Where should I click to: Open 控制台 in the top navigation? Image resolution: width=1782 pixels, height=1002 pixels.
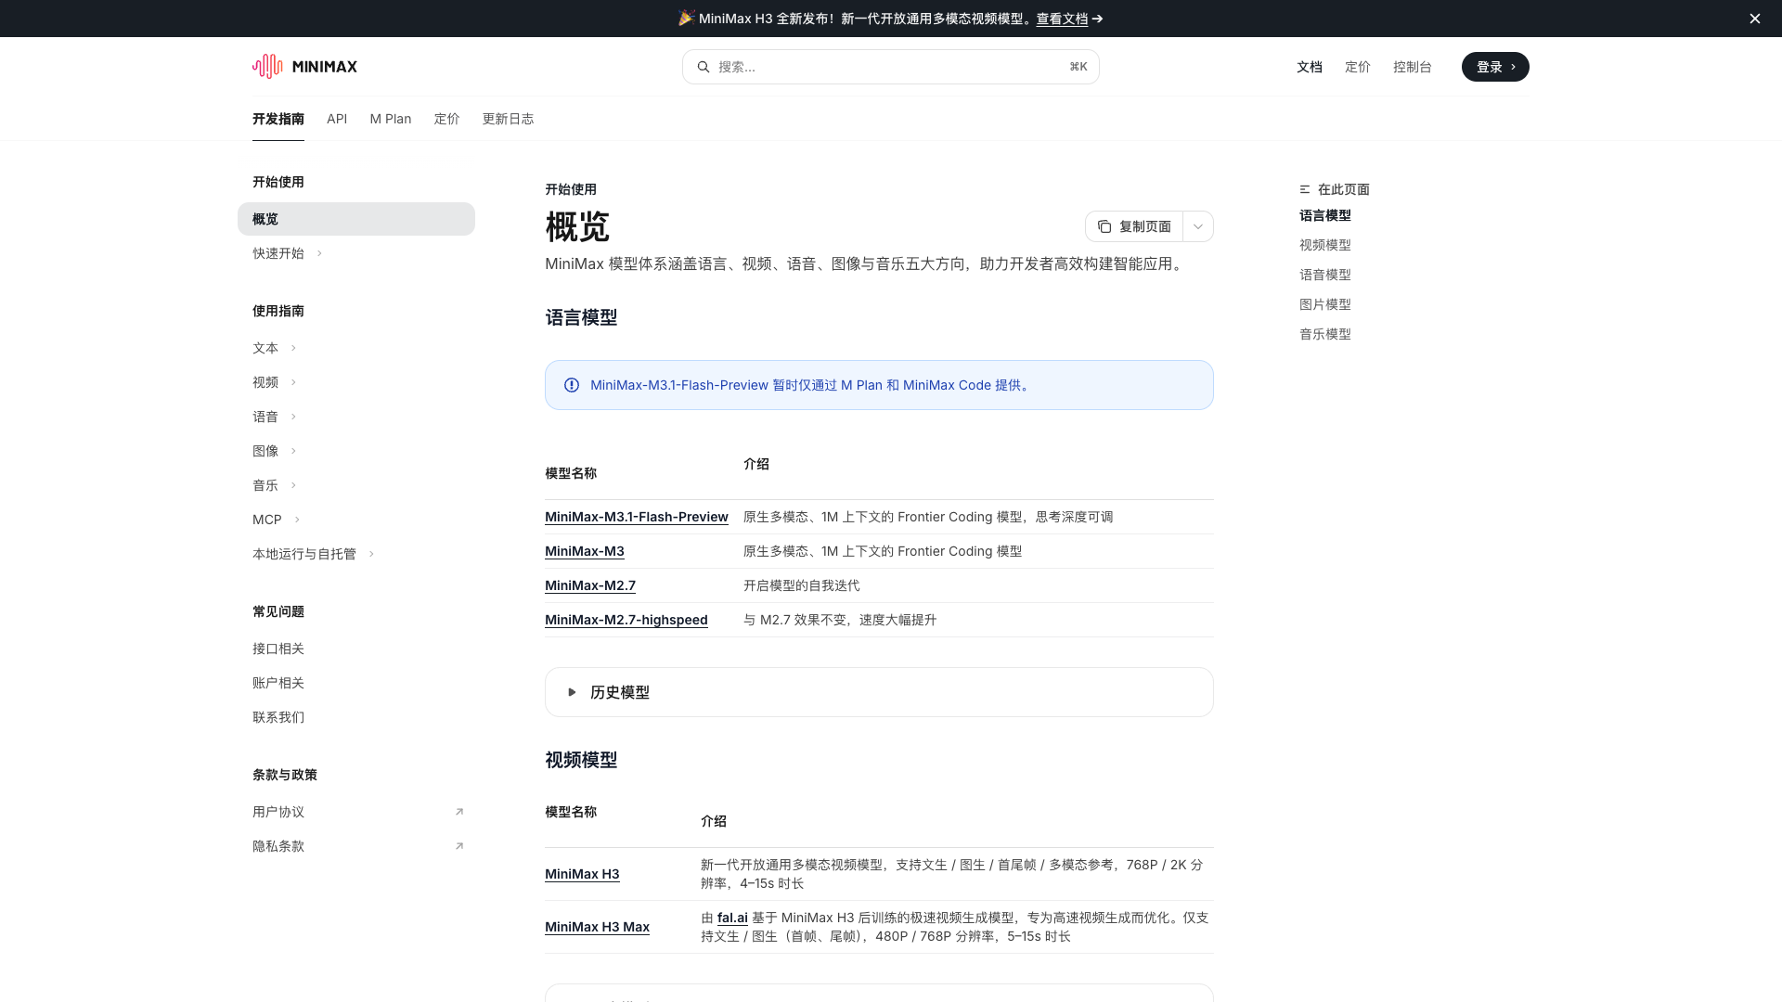tap(1412, 67)
